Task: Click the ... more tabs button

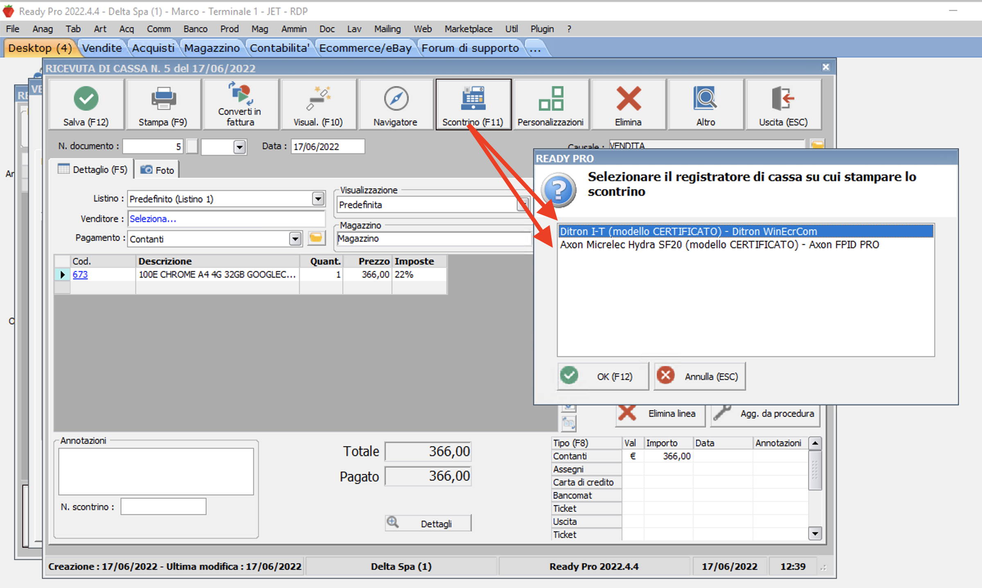Action: click(x=535, y=48)
